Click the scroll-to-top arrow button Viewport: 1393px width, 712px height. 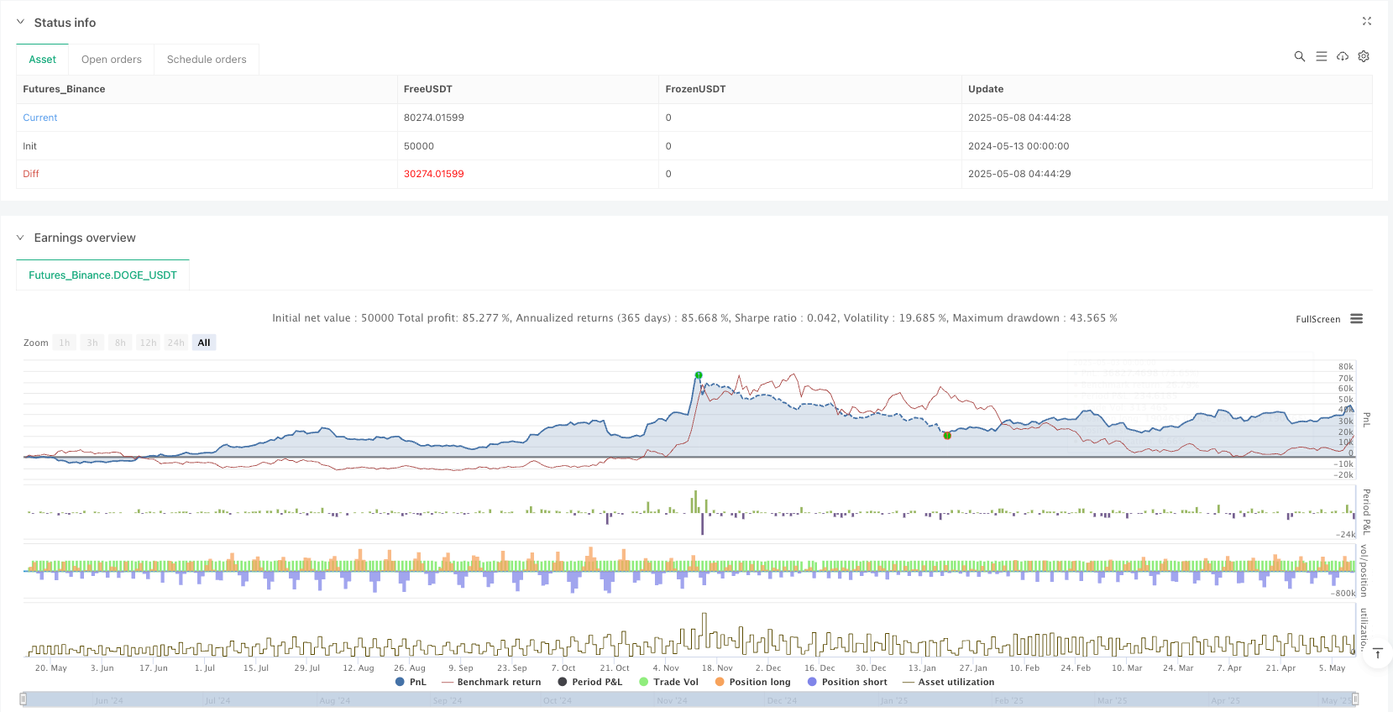tap(1377, 653)
